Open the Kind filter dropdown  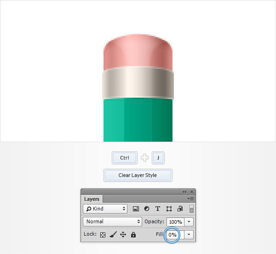tap(105, 209)
